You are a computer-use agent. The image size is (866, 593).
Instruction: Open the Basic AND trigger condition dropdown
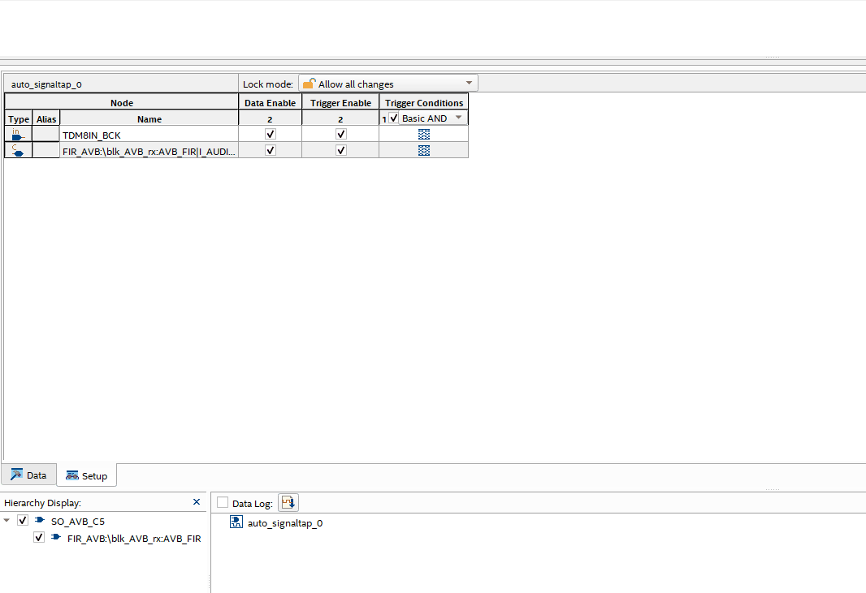[458, 118]
